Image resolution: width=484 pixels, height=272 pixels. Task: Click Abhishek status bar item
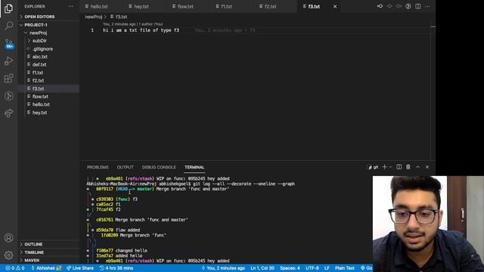coord(46,268)
